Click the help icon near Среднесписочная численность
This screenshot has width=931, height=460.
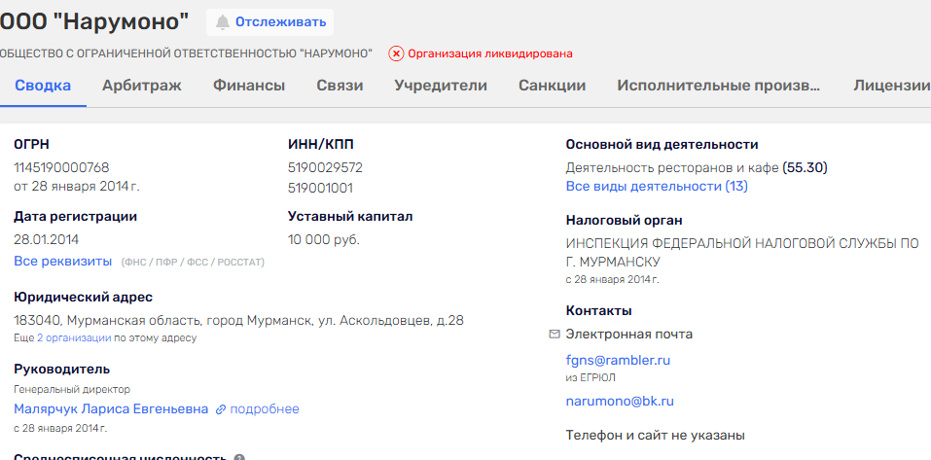[239, 459]
